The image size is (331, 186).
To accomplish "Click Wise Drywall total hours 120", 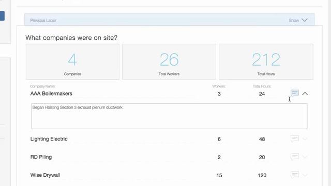I will coord(262,176).
